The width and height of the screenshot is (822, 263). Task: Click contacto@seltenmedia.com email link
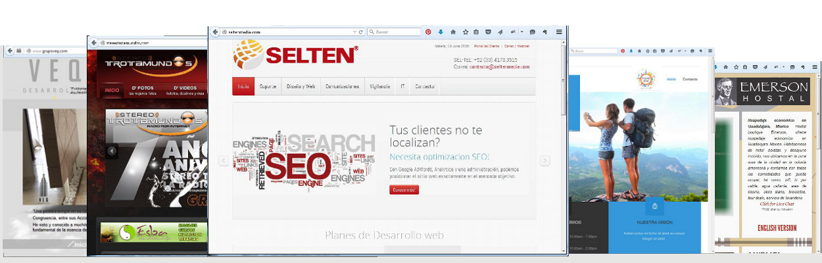(x=500, y=66)
